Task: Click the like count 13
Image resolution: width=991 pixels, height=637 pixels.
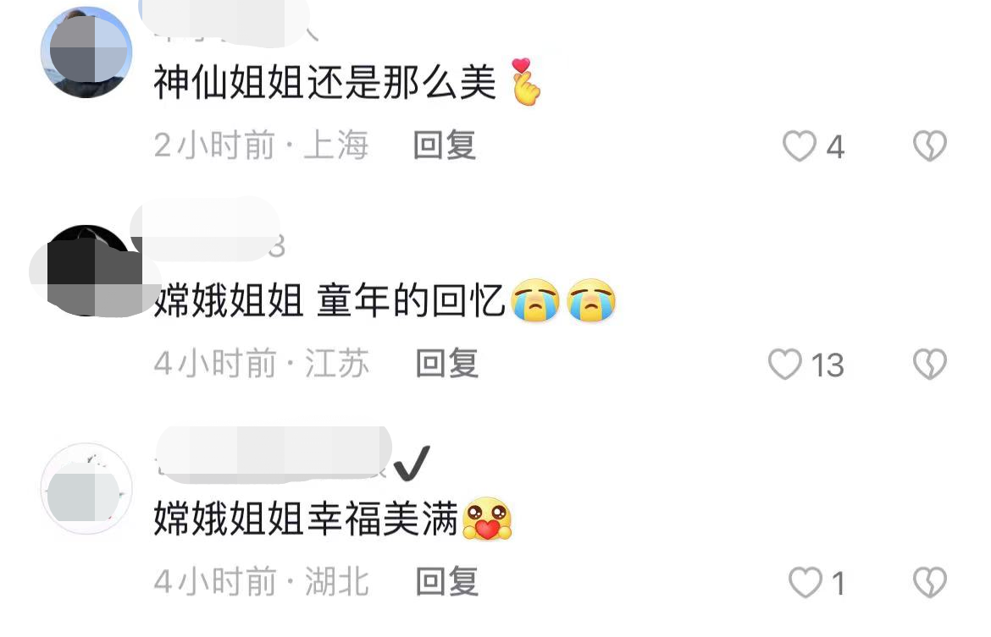Action: click(x=828, y=365)
